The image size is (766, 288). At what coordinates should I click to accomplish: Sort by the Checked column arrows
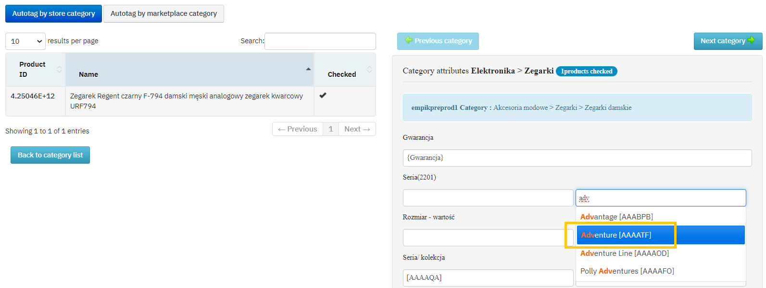[x=369, y=69]
